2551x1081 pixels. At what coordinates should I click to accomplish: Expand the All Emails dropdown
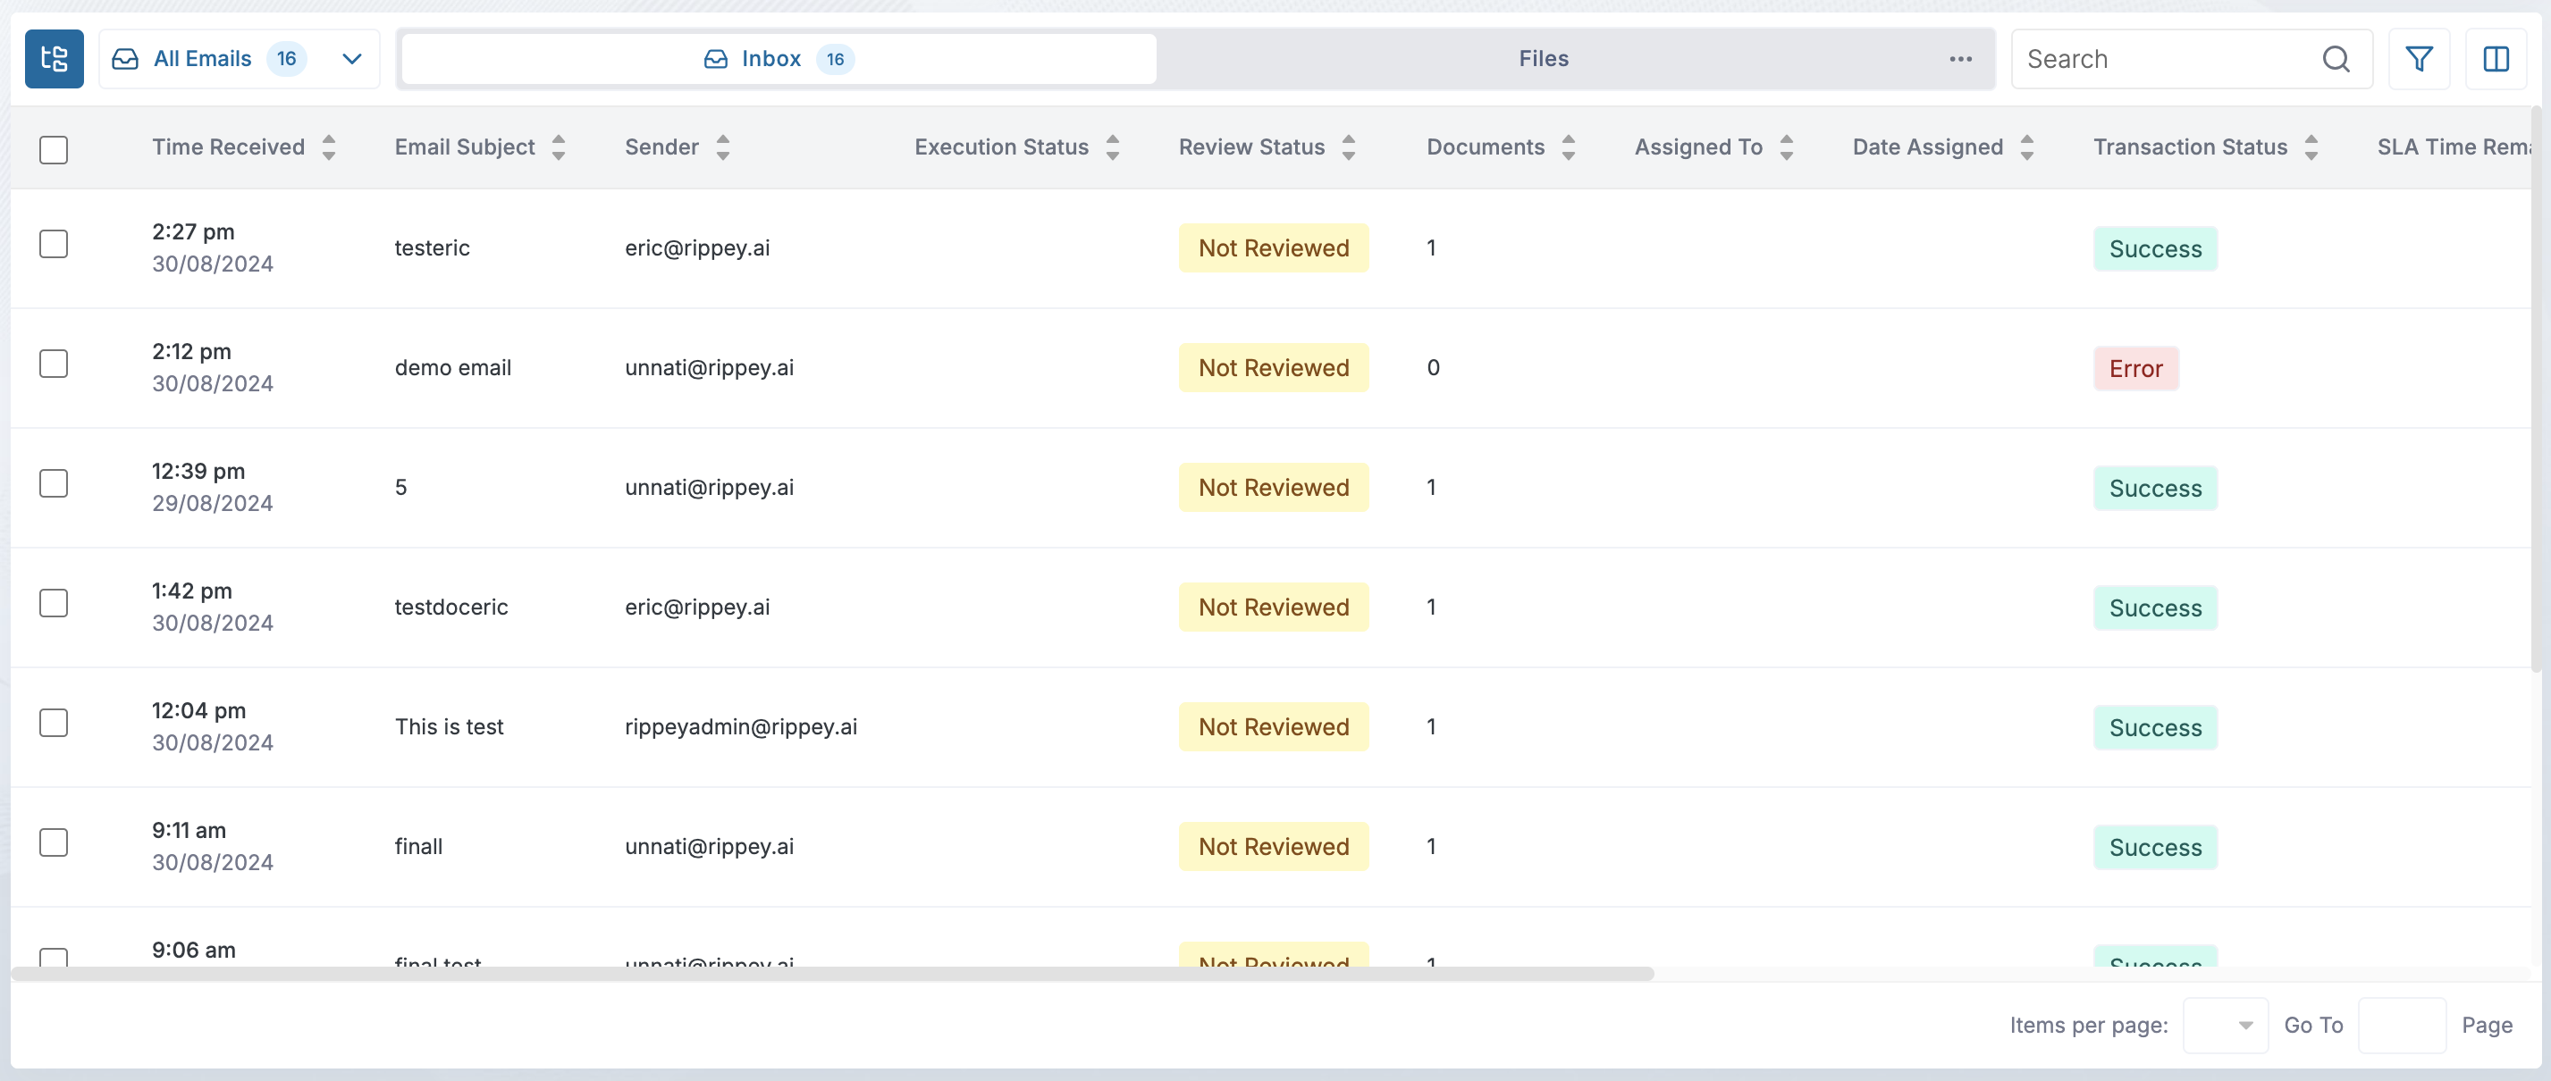tap(350, 59)
